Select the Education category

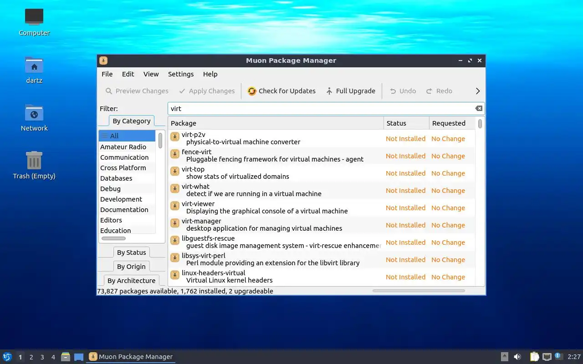tap(127, 231)
